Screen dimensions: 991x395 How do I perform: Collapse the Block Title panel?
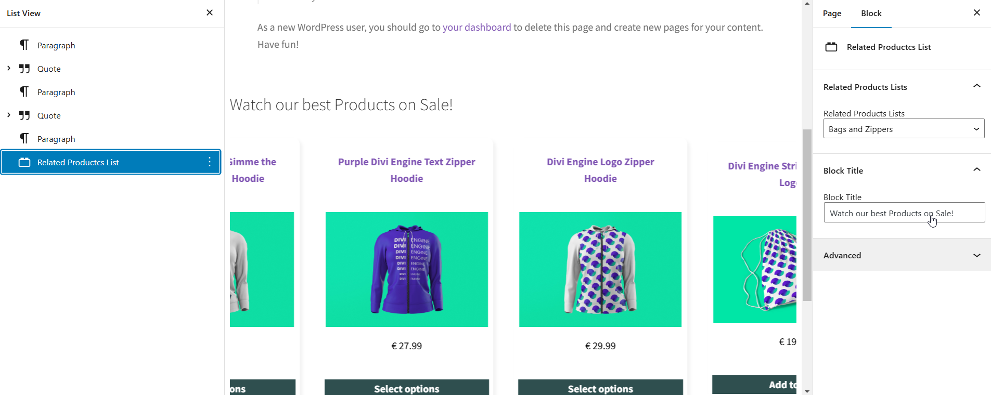point(976,170)
